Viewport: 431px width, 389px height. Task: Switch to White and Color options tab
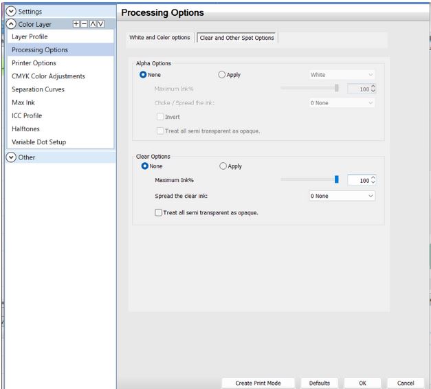(159, 37)
